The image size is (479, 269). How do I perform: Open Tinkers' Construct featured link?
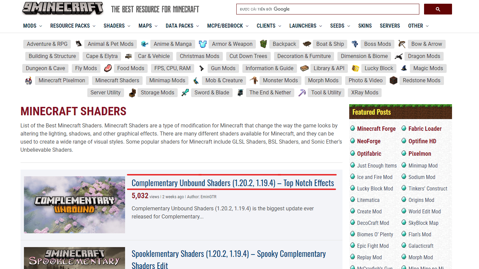coord(428,188)
